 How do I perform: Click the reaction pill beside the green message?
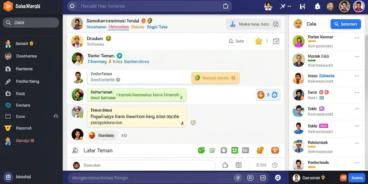[268, 95]
